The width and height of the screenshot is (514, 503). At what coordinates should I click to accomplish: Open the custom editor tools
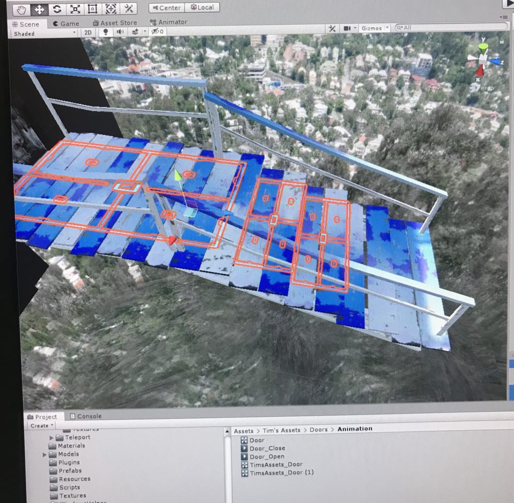pos(128,9)
